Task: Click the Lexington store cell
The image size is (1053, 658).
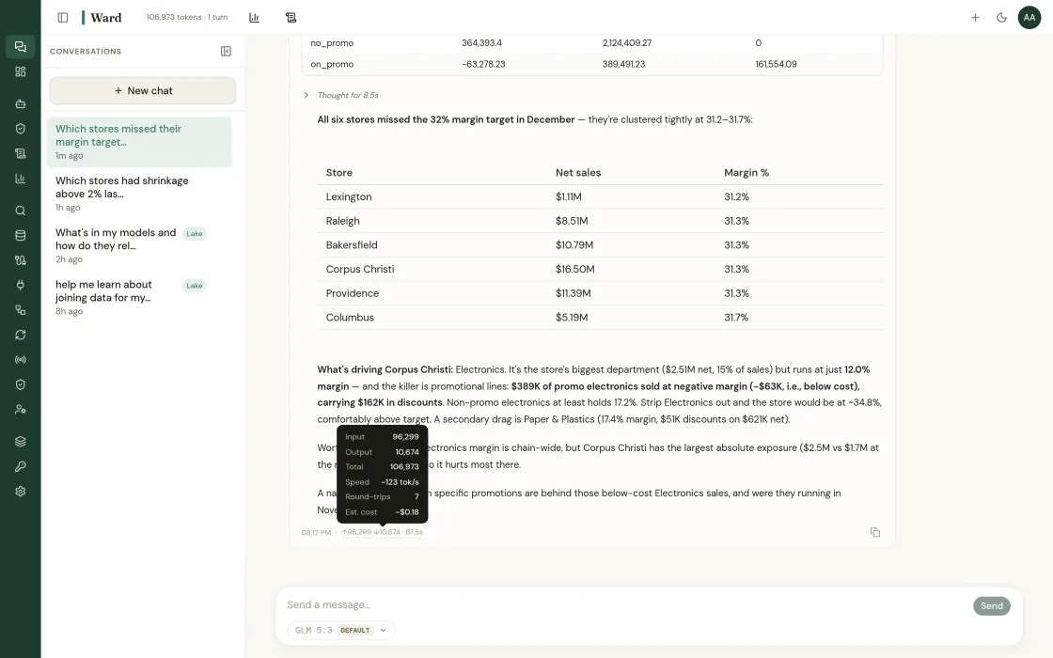Action: [349, 196]
